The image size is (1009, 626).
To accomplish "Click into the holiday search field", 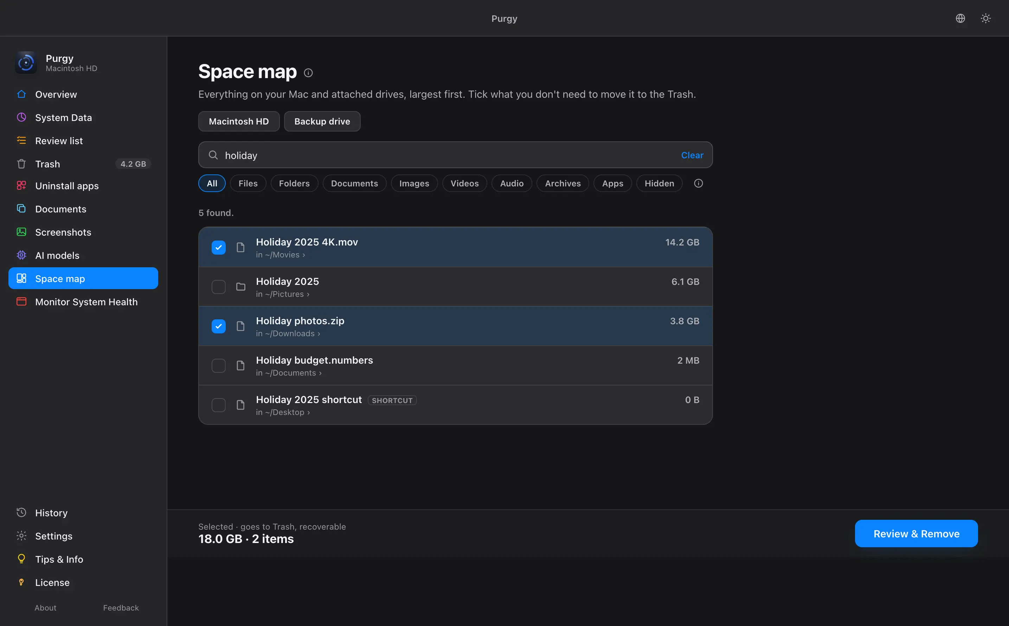I will pyautogui.click(x=455, y=155).
